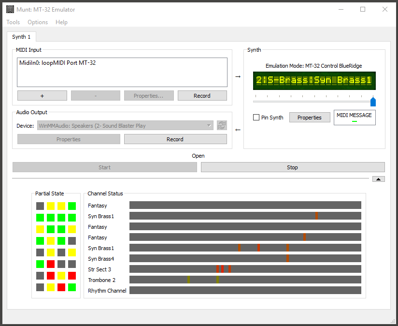Viewport: 398px width, 326px height.
Task: Click the MIDI MESSAGE indicator
Action: (355, 118)
